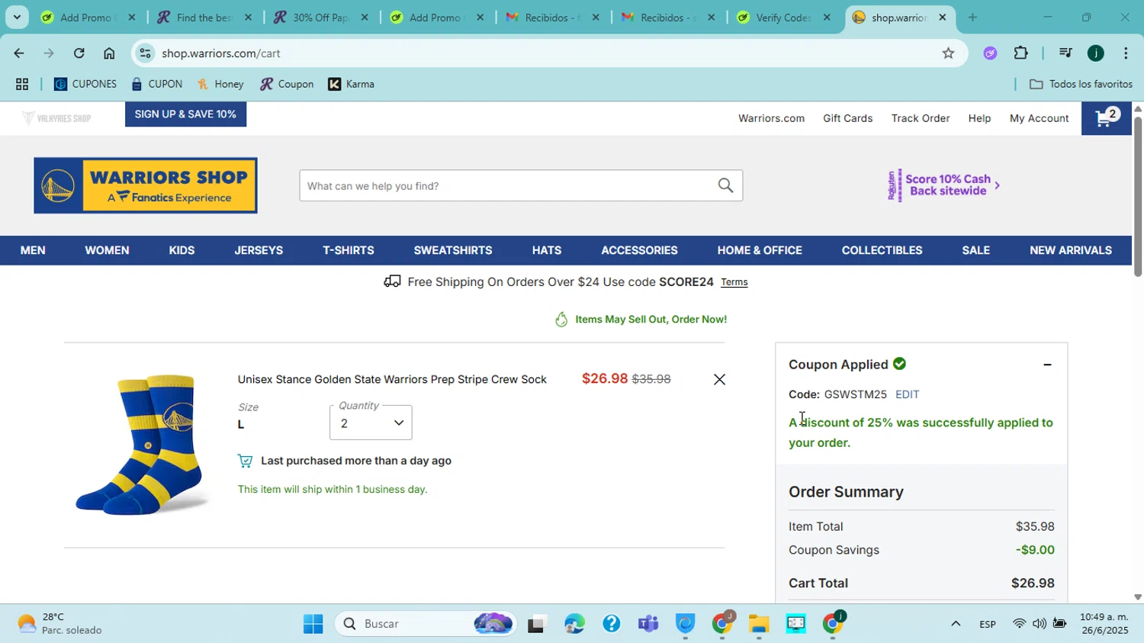Switch to the Find the best tab
This screenshot has height=643, width=1144.
pyautogui.click(x=204, y=18)
